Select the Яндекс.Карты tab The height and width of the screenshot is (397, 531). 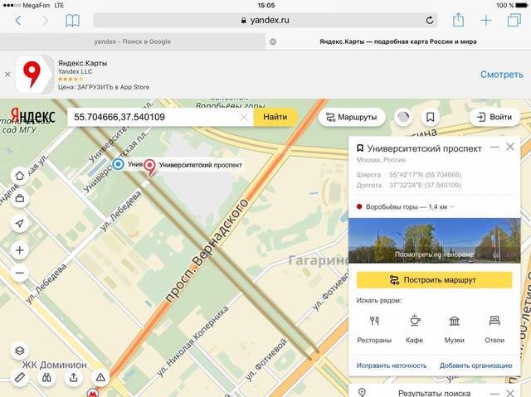tap(398, 41)
